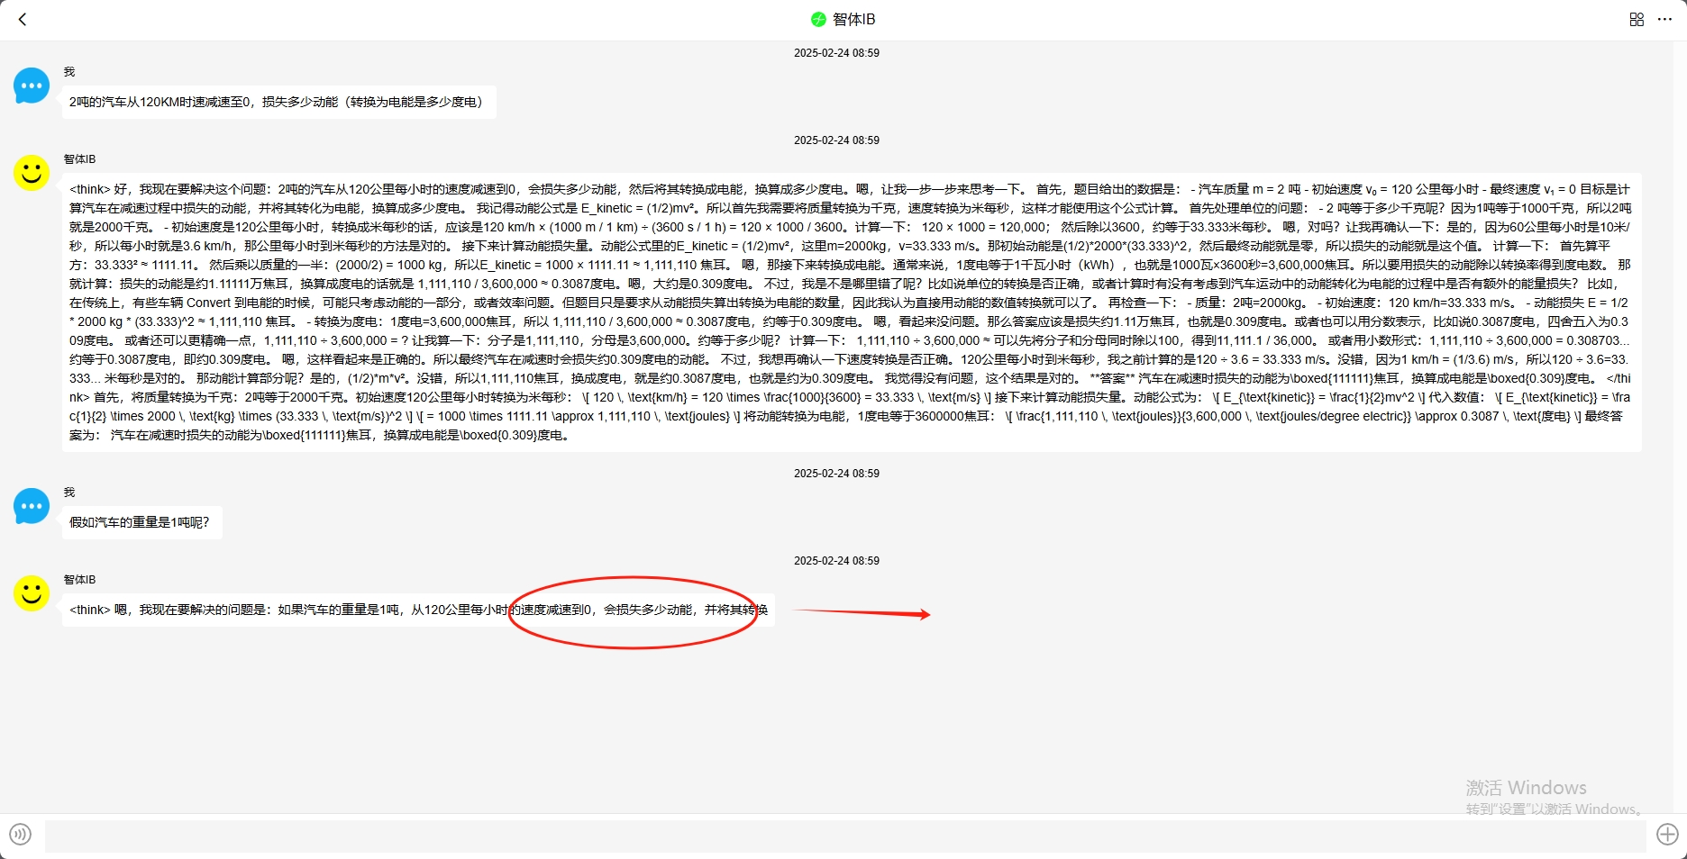Go back using the left arrow icon
Viewport: 1687px width, 859px height.
[x=23, y=19]
